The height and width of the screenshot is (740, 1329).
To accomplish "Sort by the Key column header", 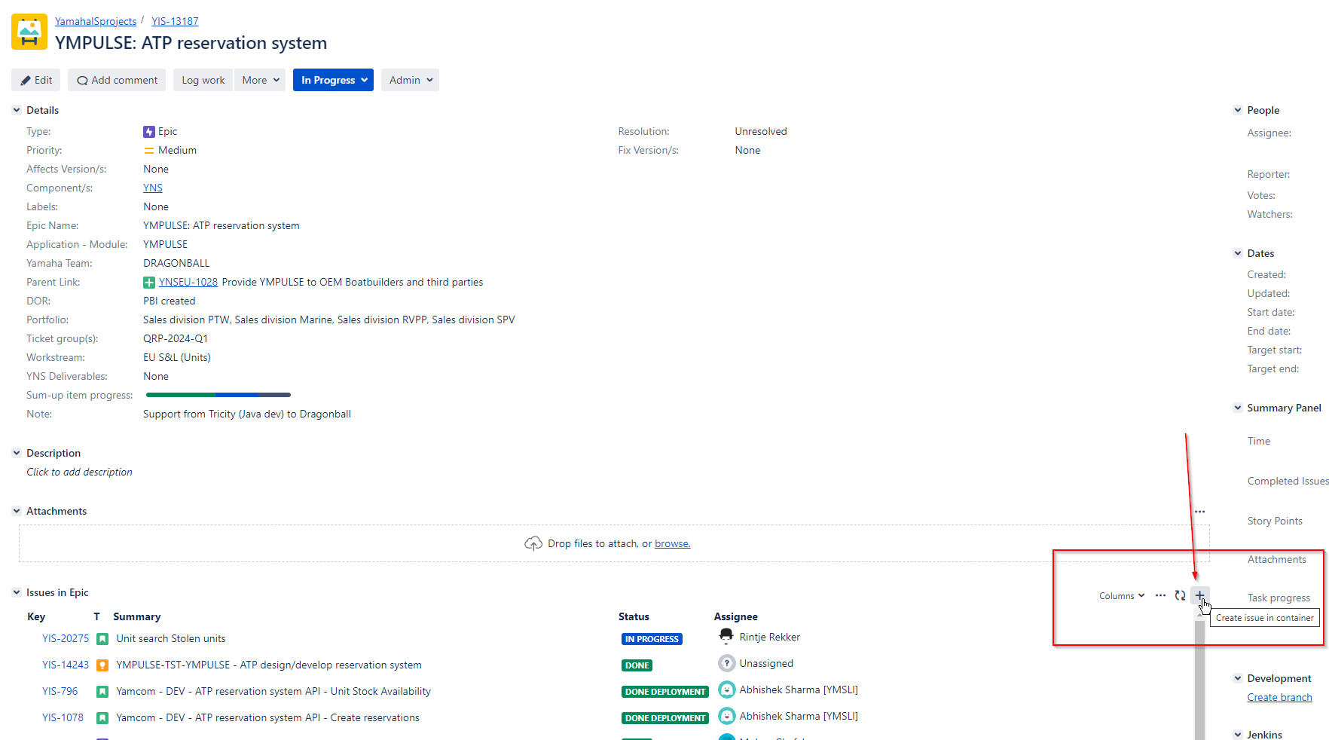I will [36, 616].
